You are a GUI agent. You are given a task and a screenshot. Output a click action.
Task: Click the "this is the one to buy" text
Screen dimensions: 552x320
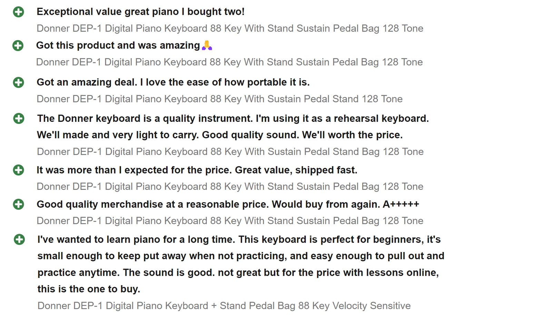point(89,289)
